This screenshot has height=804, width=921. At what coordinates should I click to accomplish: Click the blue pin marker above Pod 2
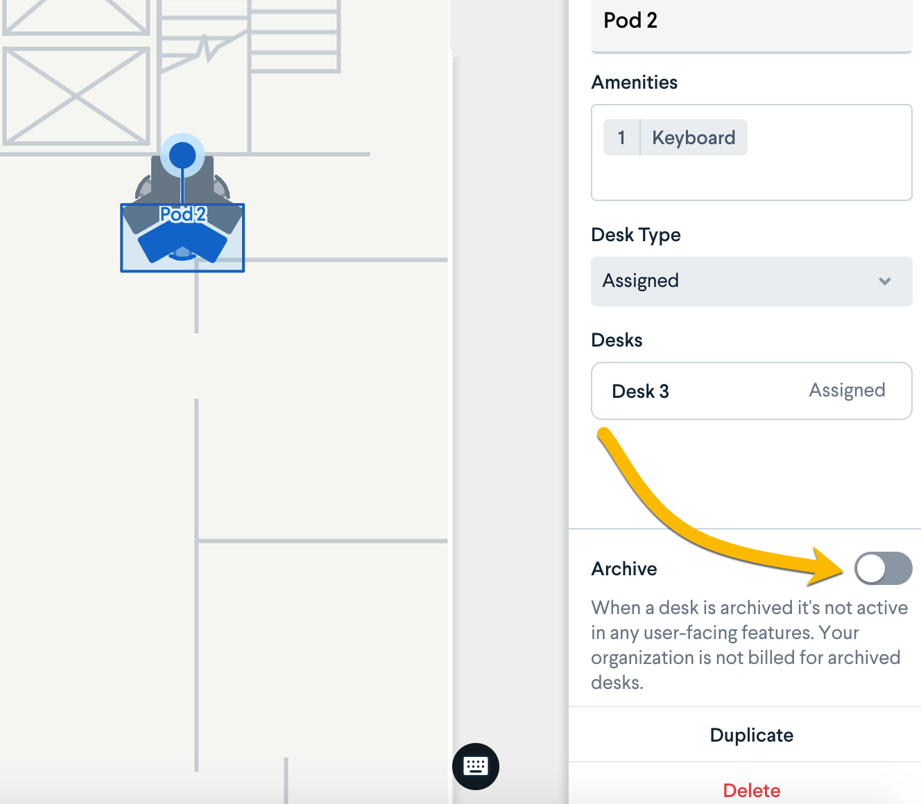(x=182, y=155)
